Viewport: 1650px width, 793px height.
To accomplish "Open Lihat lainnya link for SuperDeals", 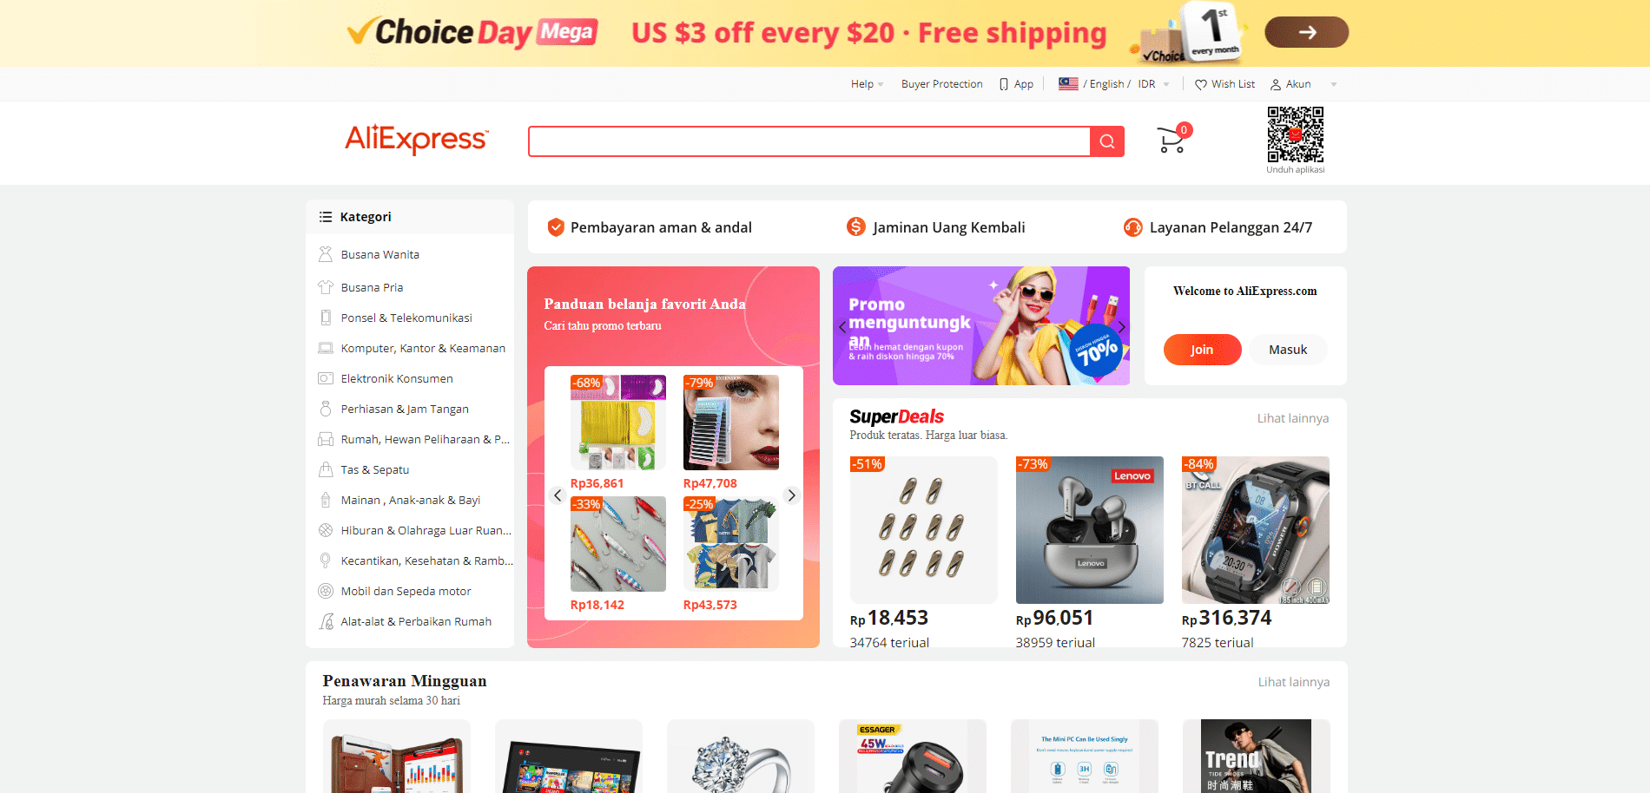I will (1293, 418).
